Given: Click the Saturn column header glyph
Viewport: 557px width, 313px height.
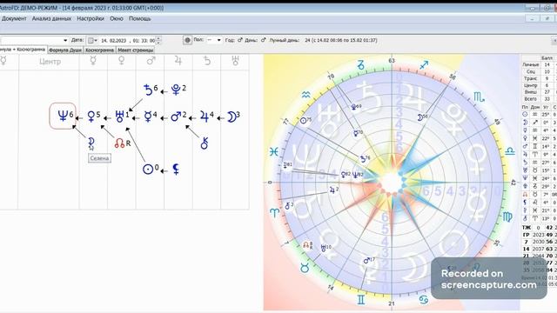Looking at the screenshot, I should 207,61.
